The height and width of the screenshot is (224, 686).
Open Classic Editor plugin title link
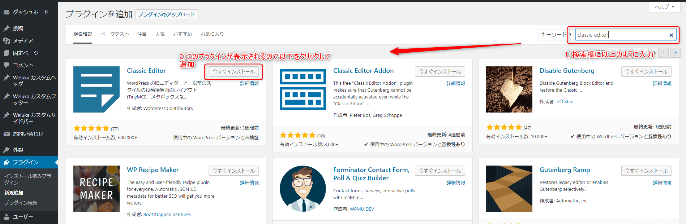click(146, 71)
